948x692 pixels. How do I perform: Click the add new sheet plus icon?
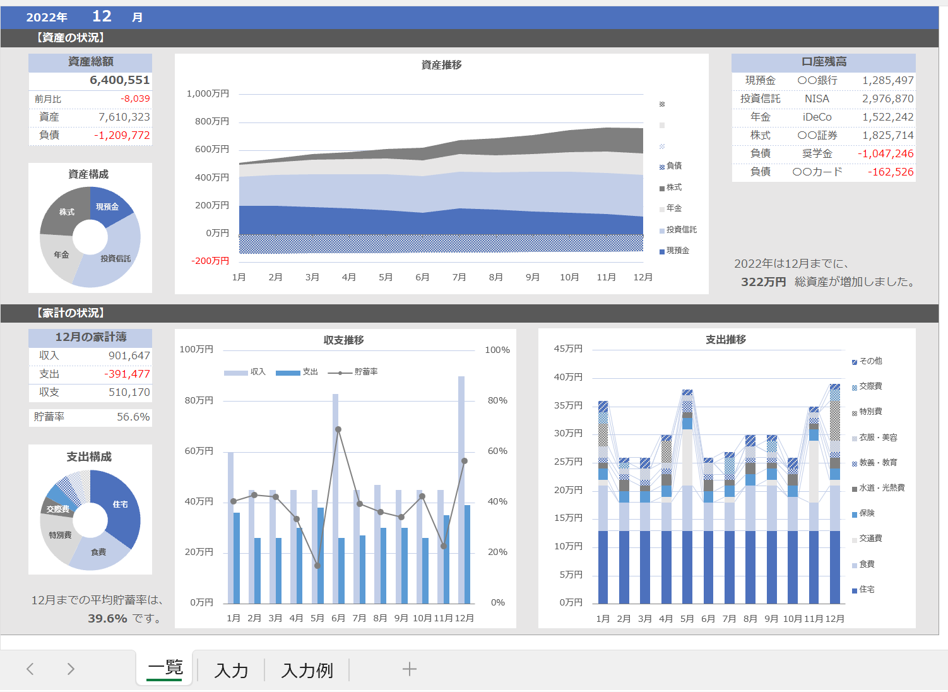pos(409,669)
